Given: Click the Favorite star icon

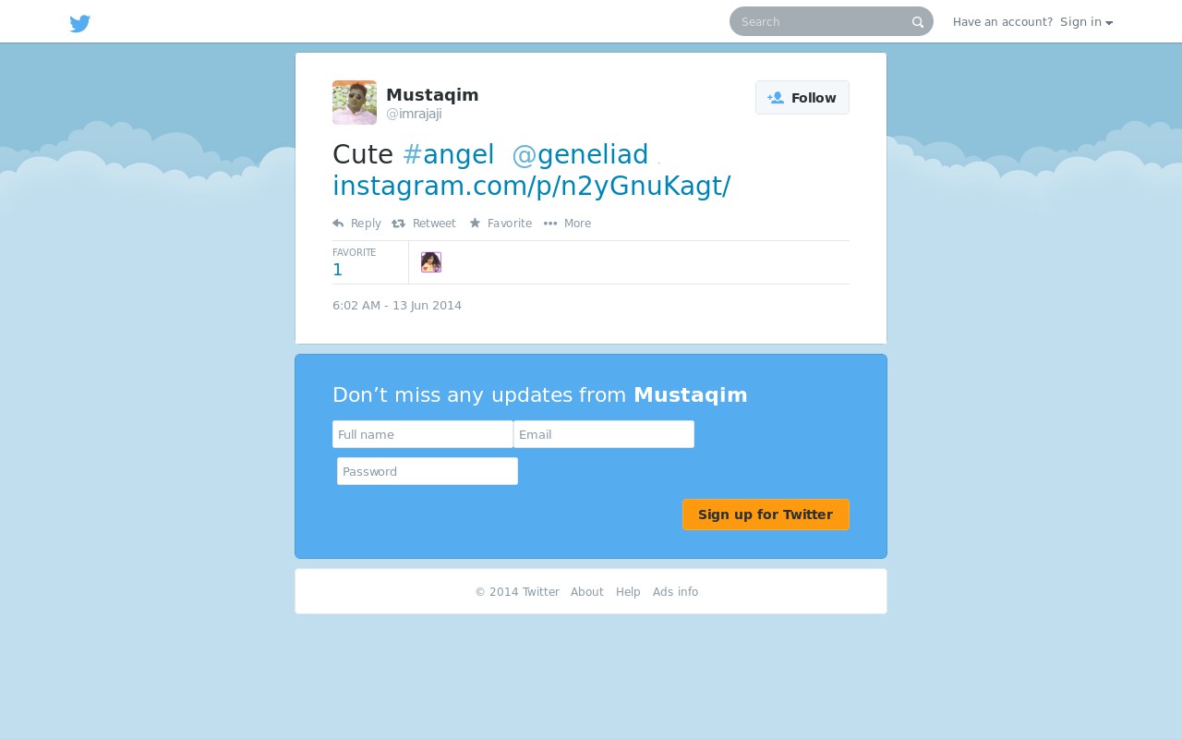Looking at the screenshot, I should click(x=475, y=223).
